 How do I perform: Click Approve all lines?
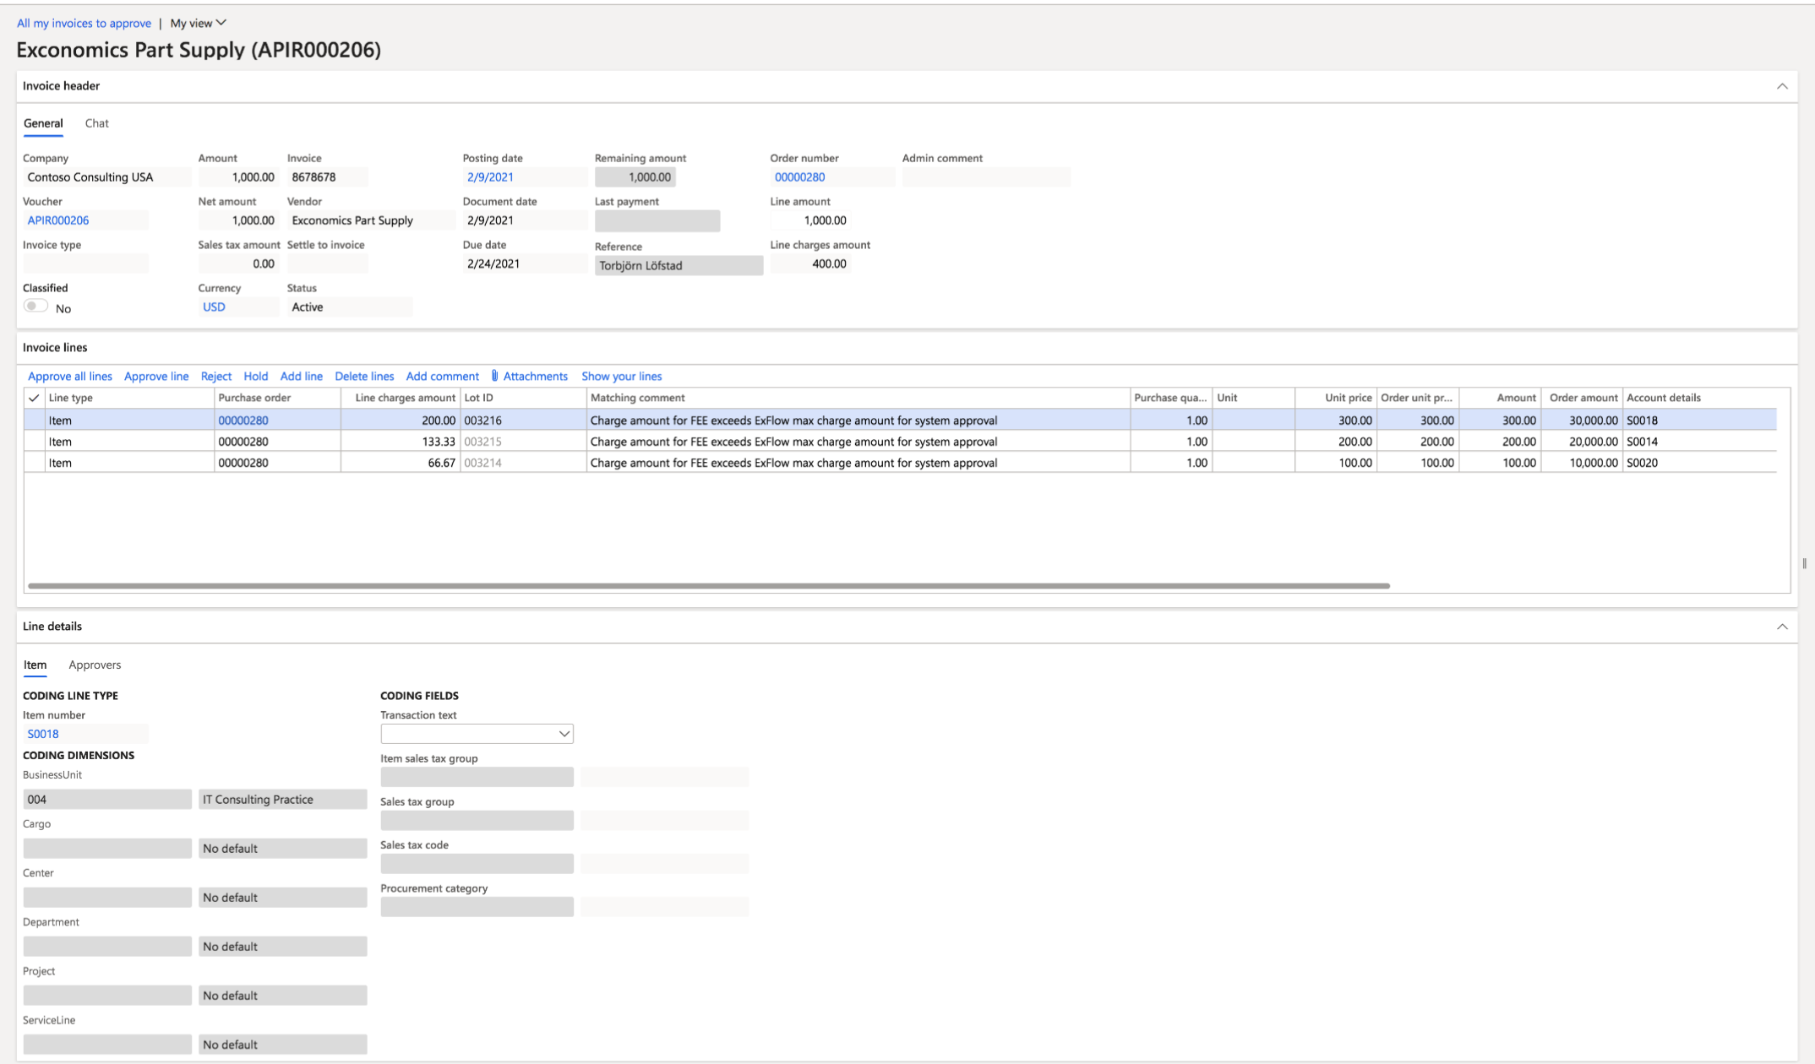click(70, 376)
